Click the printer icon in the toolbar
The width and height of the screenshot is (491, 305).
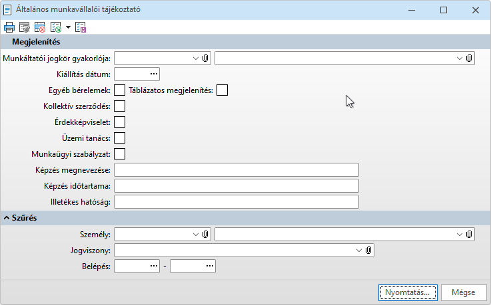click(x=9, y=27)
